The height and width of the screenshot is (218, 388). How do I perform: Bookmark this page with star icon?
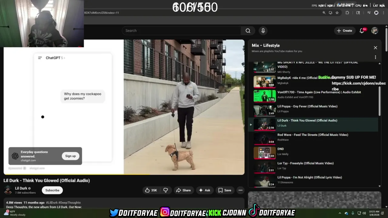[337, 13]
